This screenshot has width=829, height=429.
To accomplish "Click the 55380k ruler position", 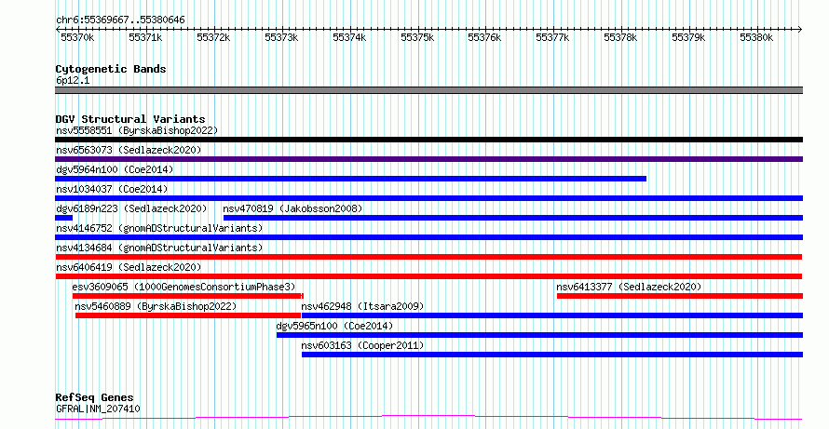I will click(756, 37).
